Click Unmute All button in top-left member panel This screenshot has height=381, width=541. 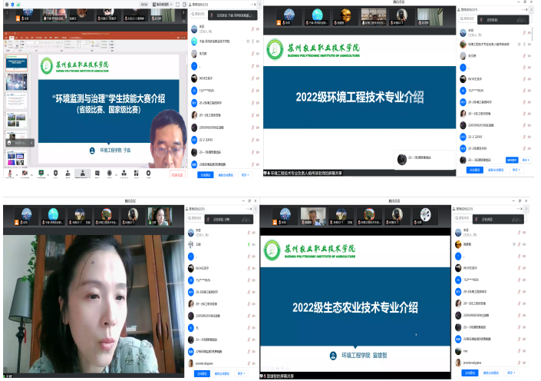click(x=226, y=175)
